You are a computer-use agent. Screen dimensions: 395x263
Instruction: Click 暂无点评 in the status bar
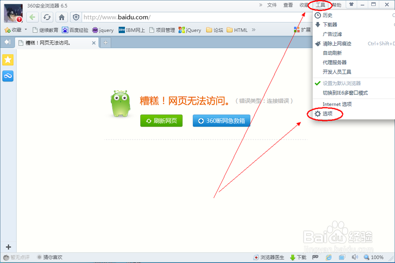16,257
